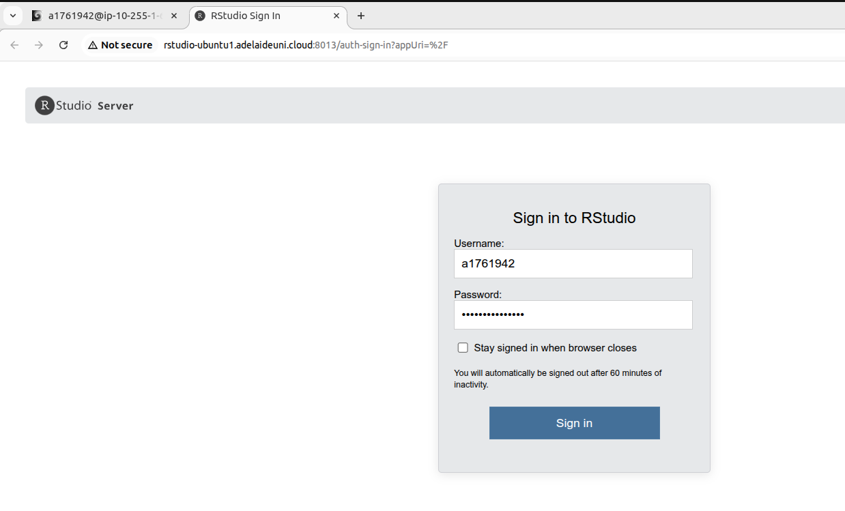This screenshot has height=511, width=845.
Task: Click the RStudio favicon on second tab
Action: pyautogui.click(x=200, y=16)
